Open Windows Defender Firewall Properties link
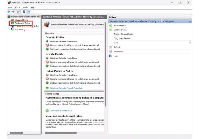 (x=66, y=88)
